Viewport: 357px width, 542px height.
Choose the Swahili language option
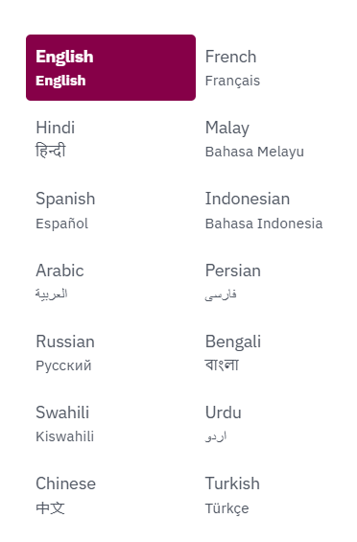(x=110, y=423)
